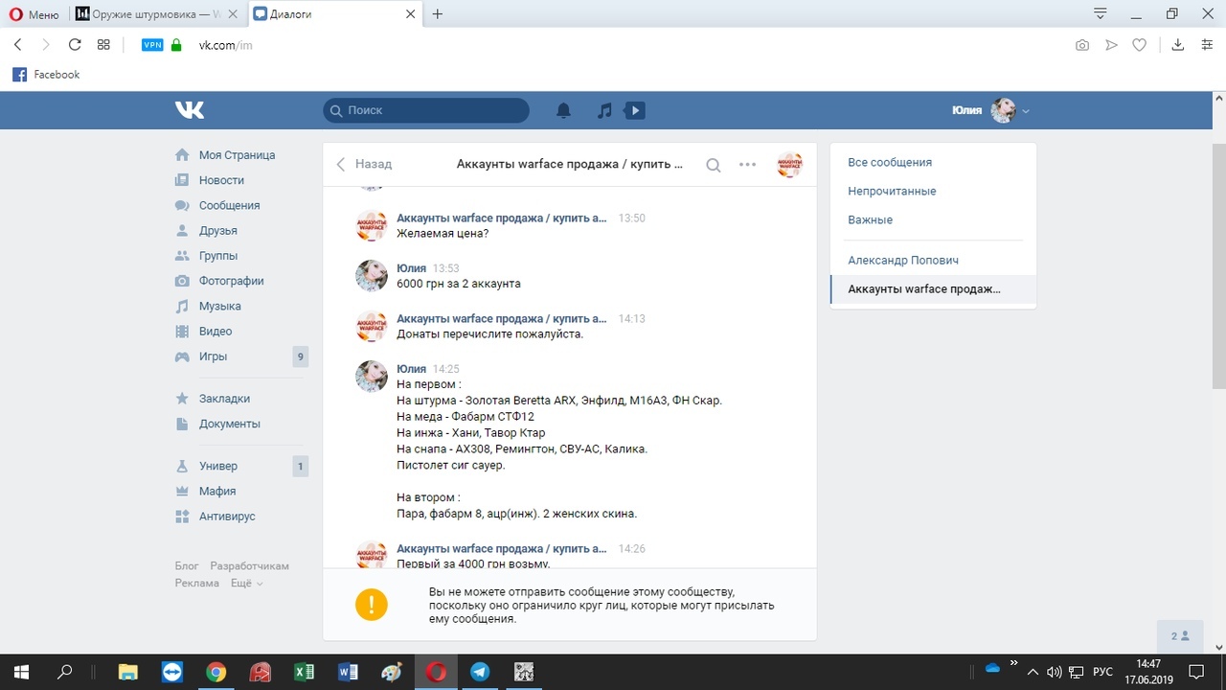This screenshot has width=1226, height=690.
Task: Expand the Ещё footer menu
Action: point(246,583)
